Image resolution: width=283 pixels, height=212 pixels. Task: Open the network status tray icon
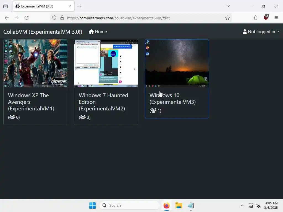click(x=251, y=205)
